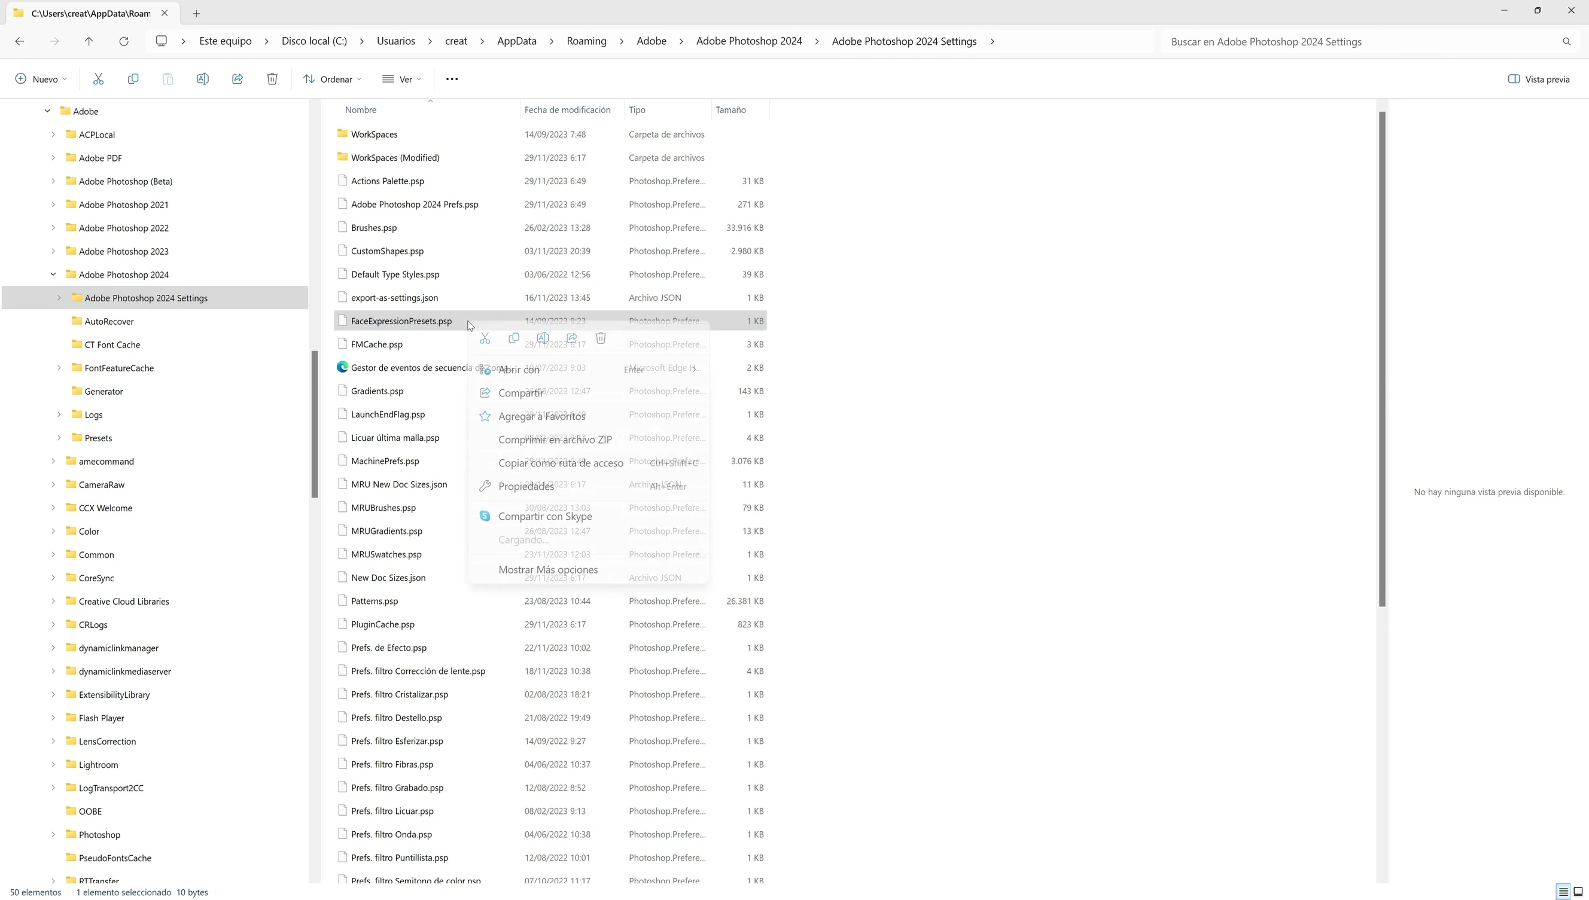Click the search magnifier icon
Viewport: 1589px width, 900px height.
[x=1566, y=41]
